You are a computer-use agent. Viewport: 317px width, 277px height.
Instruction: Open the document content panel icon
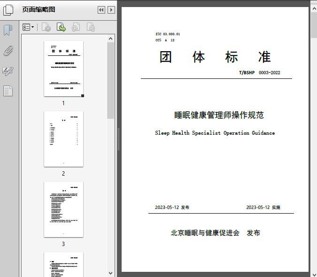click(8, 91)
